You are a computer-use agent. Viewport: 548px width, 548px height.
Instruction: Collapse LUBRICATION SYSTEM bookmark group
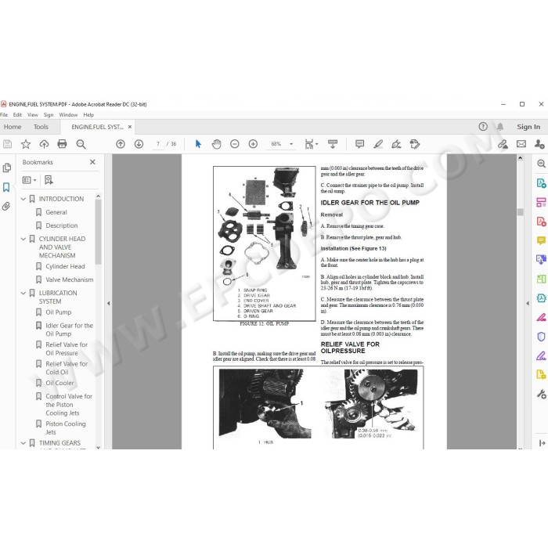23,293
